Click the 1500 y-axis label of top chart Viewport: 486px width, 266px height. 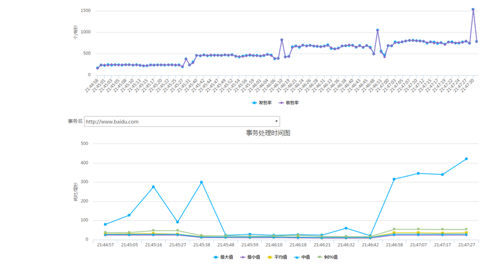86,11
